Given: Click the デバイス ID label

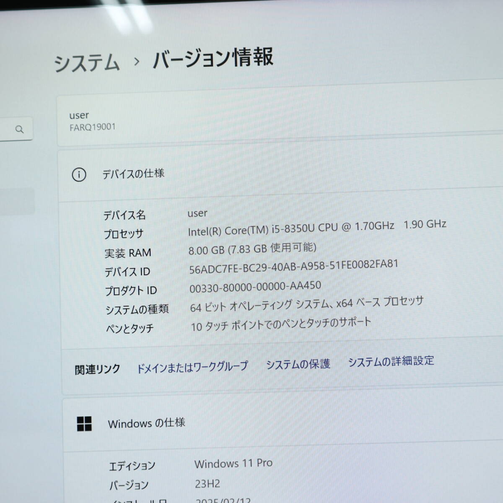Looking at the screenshot, I should (x=127, y=272).
